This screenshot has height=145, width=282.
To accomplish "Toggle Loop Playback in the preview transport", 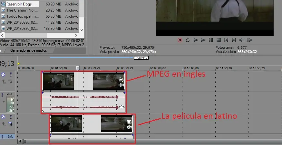I will [x=188, y=40].
